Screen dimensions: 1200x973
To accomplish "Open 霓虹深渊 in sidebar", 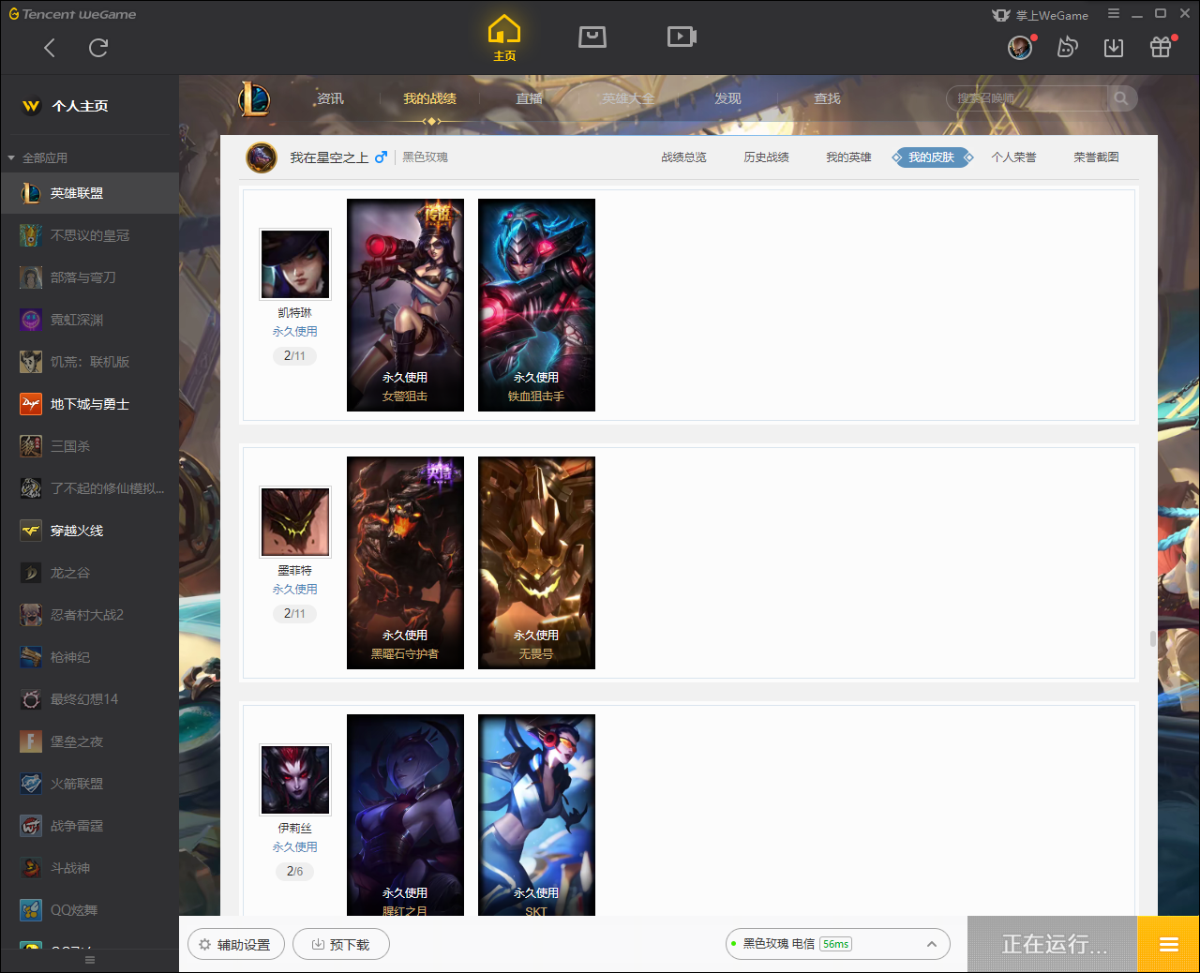I will (89, 320).
